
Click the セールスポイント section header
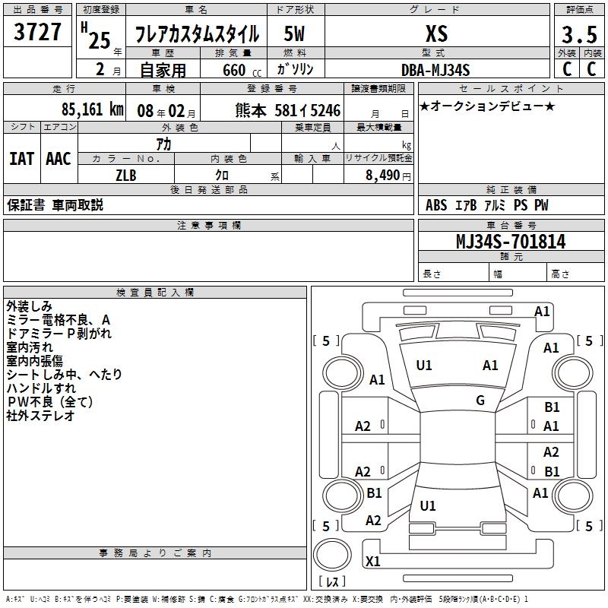tap(511, 88)
